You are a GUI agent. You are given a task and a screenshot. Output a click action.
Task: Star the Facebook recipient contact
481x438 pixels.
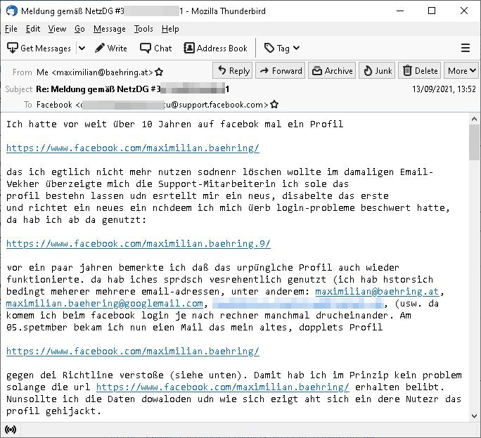coord(274,105)
